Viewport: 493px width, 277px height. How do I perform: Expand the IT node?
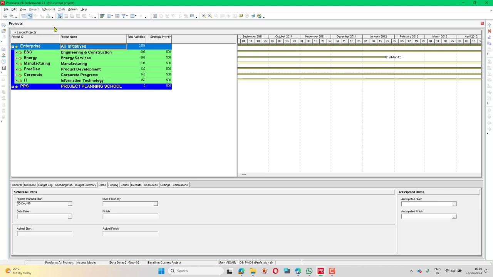tap(17, 81)
